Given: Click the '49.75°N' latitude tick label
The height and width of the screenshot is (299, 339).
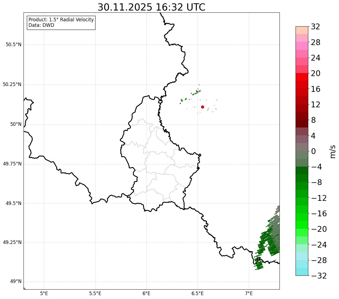Looking at the screenshot, I should [x=12, y=164].
